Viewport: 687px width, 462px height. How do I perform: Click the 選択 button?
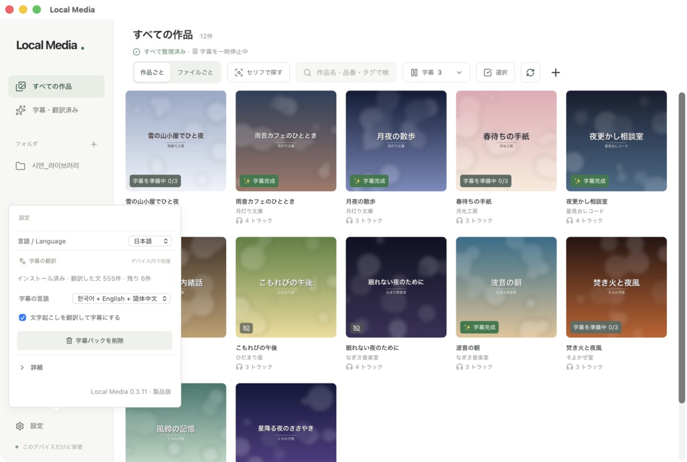pyautogui.click(x=496, y=72)
